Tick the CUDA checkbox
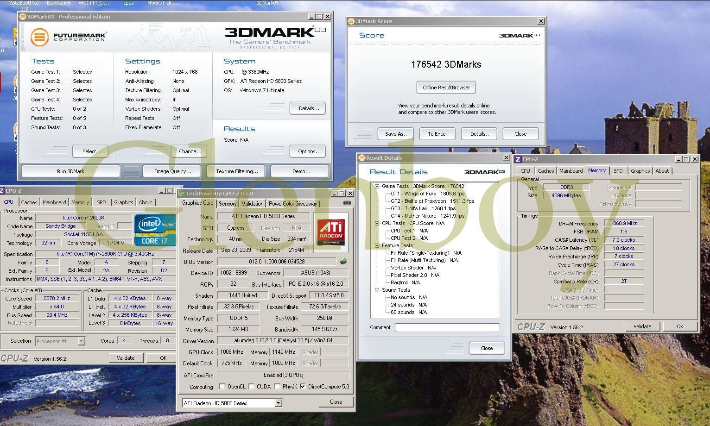 [x=252, y=387]
